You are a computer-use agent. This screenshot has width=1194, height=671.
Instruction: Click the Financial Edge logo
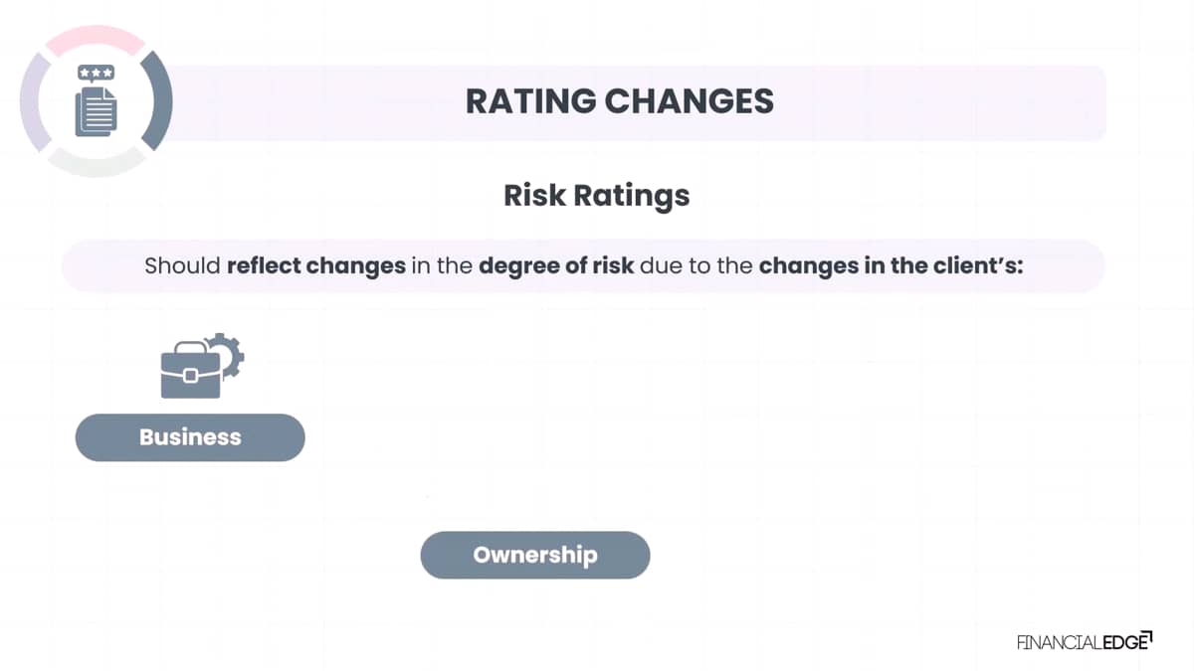[1085, 641]
